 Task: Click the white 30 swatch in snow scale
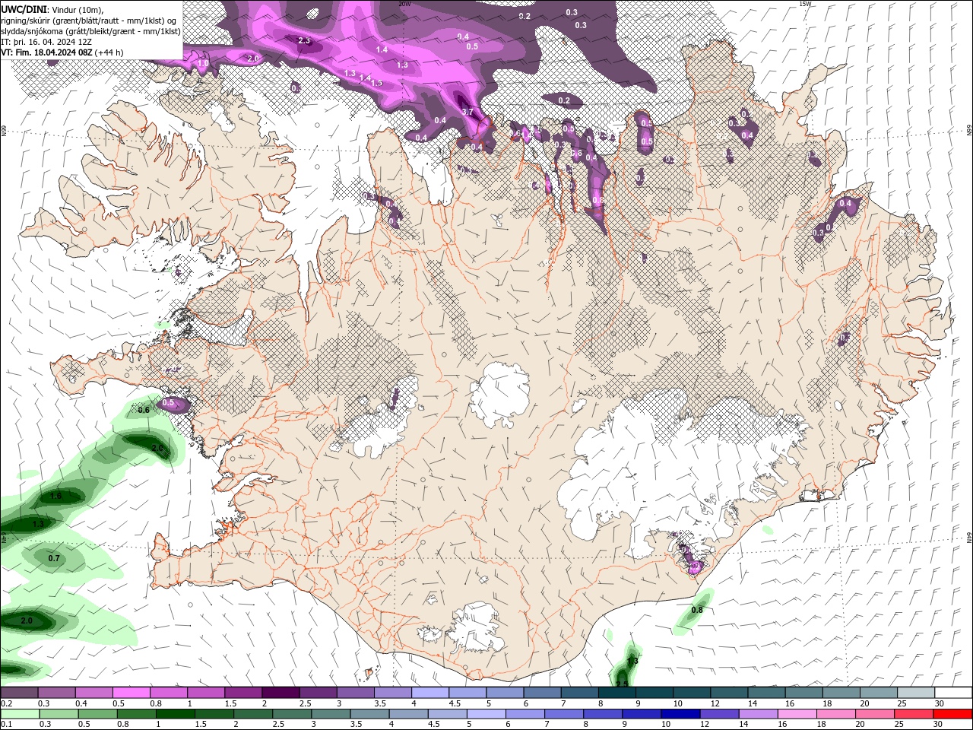click(954, 693)
